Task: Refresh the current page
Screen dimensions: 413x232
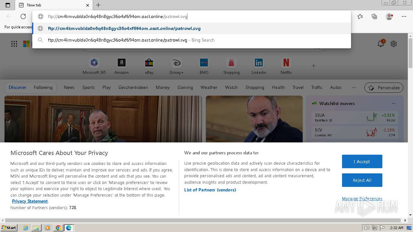Action: click(x=23, y=16)
